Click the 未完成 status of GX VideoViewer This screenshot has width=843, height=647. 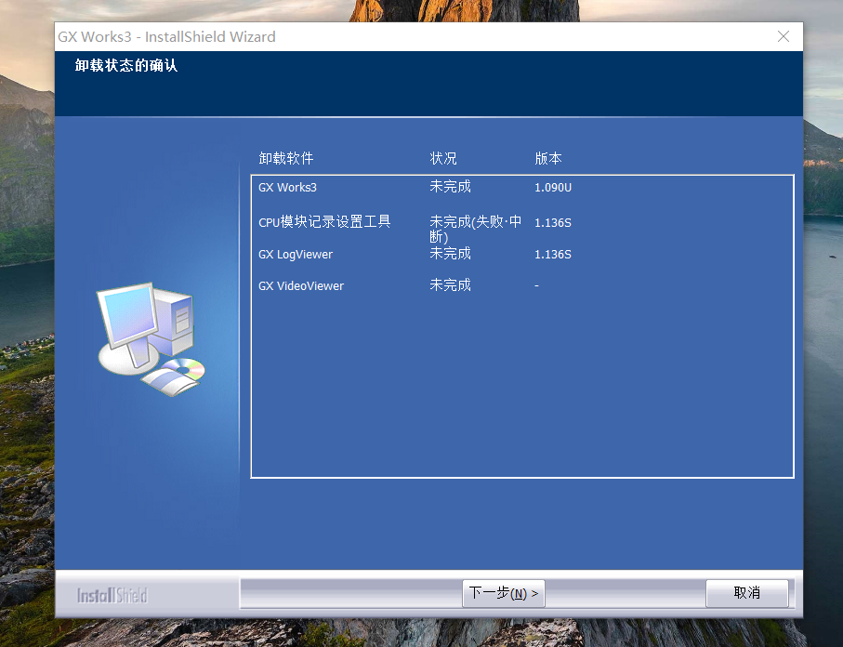point(450,285)
